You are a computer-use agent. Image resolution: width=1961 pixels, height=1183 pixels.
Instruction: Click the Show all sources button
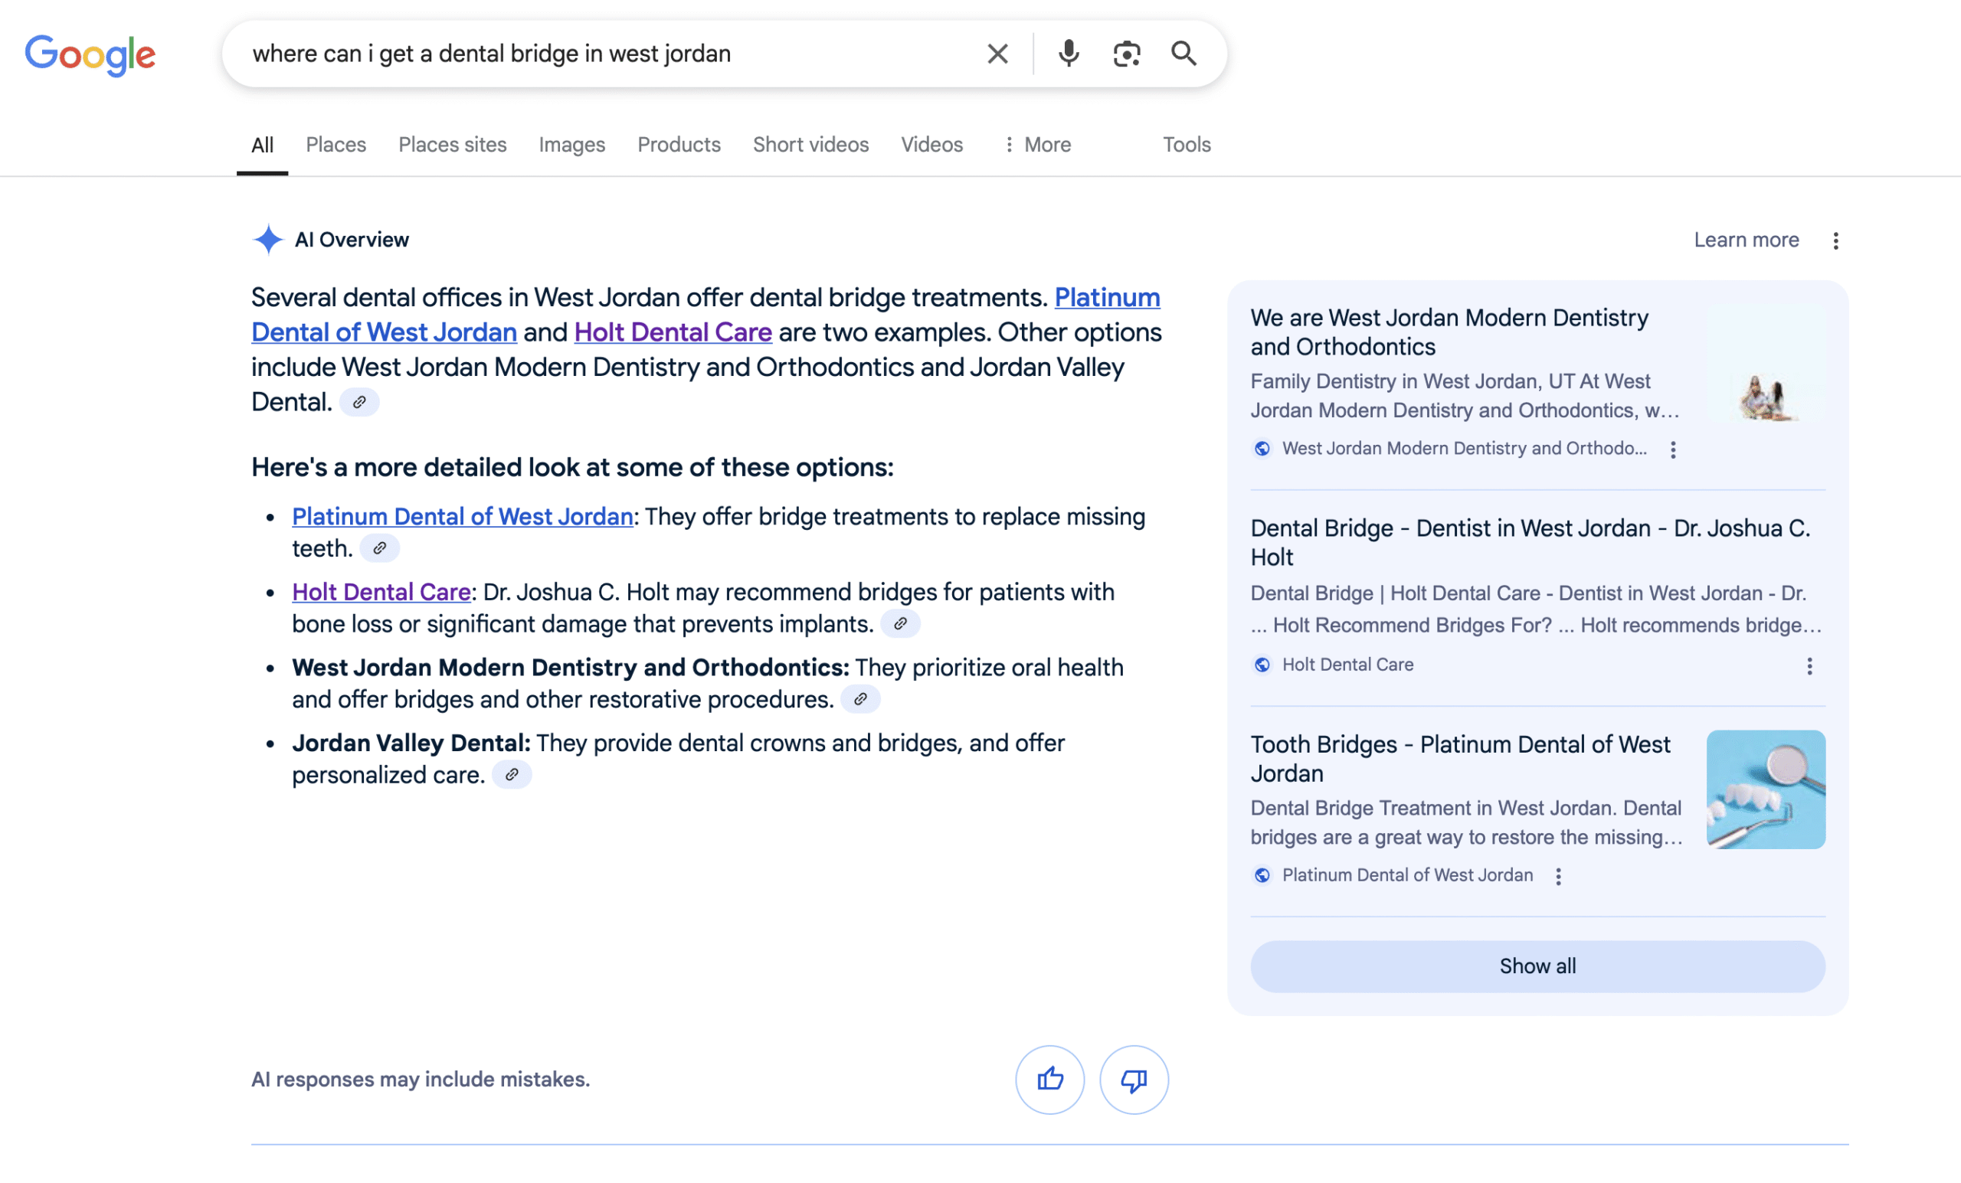tap(1537, 966)
